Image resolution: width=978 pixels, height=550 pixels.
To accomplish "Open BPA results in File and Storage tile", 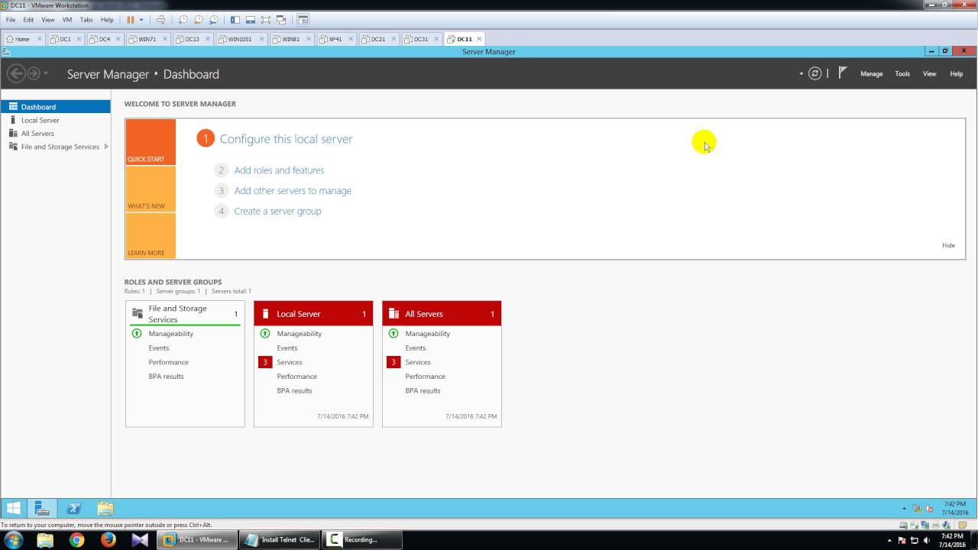I will click(166, 377).
